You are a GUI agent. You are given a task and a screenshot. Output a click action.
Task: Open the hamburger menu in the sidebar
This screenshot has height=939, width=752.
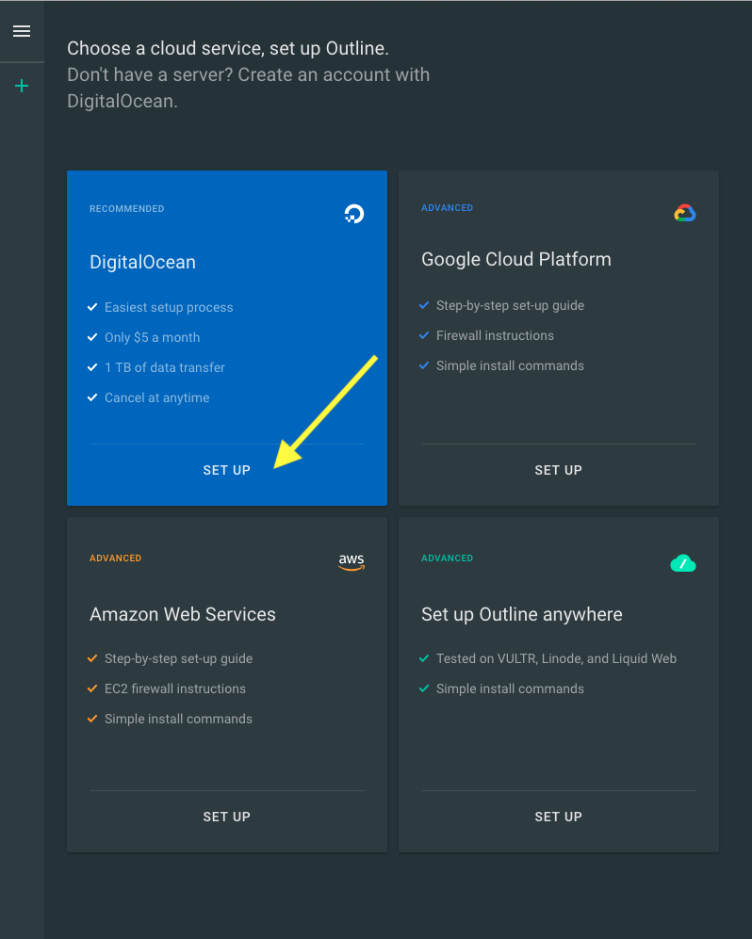coord(22,31)
